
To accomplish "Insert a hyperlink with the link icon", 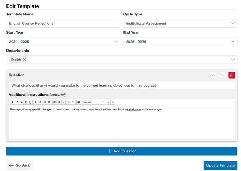I will pyautogui.click(x=69, y=103).
